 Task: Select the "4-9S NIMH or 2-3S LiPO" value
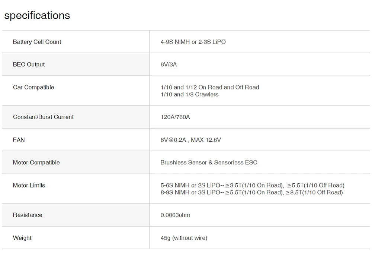point(193,42)
